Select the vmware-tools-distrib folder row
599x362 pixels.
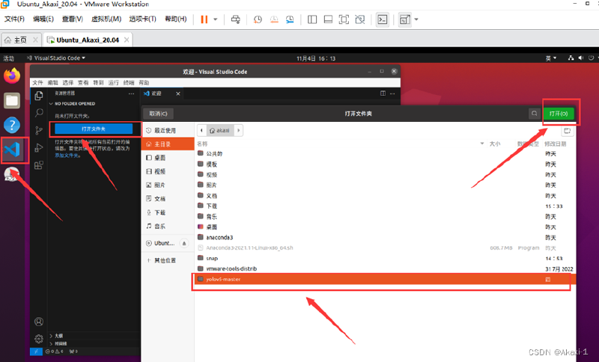[x=384, y=269]
